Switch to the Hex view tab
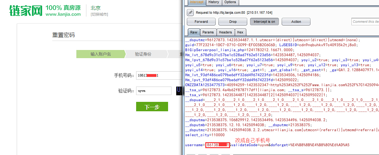 click(240, 32)
